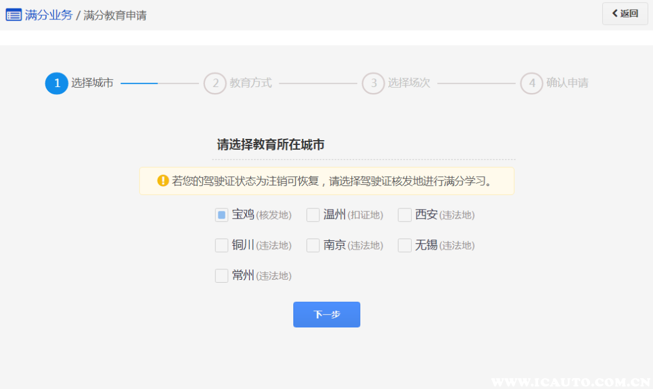The width and height of the screenshot is (653, 389).
Task: Click the yellow warning exclamation icon
Action: point(163,181)
